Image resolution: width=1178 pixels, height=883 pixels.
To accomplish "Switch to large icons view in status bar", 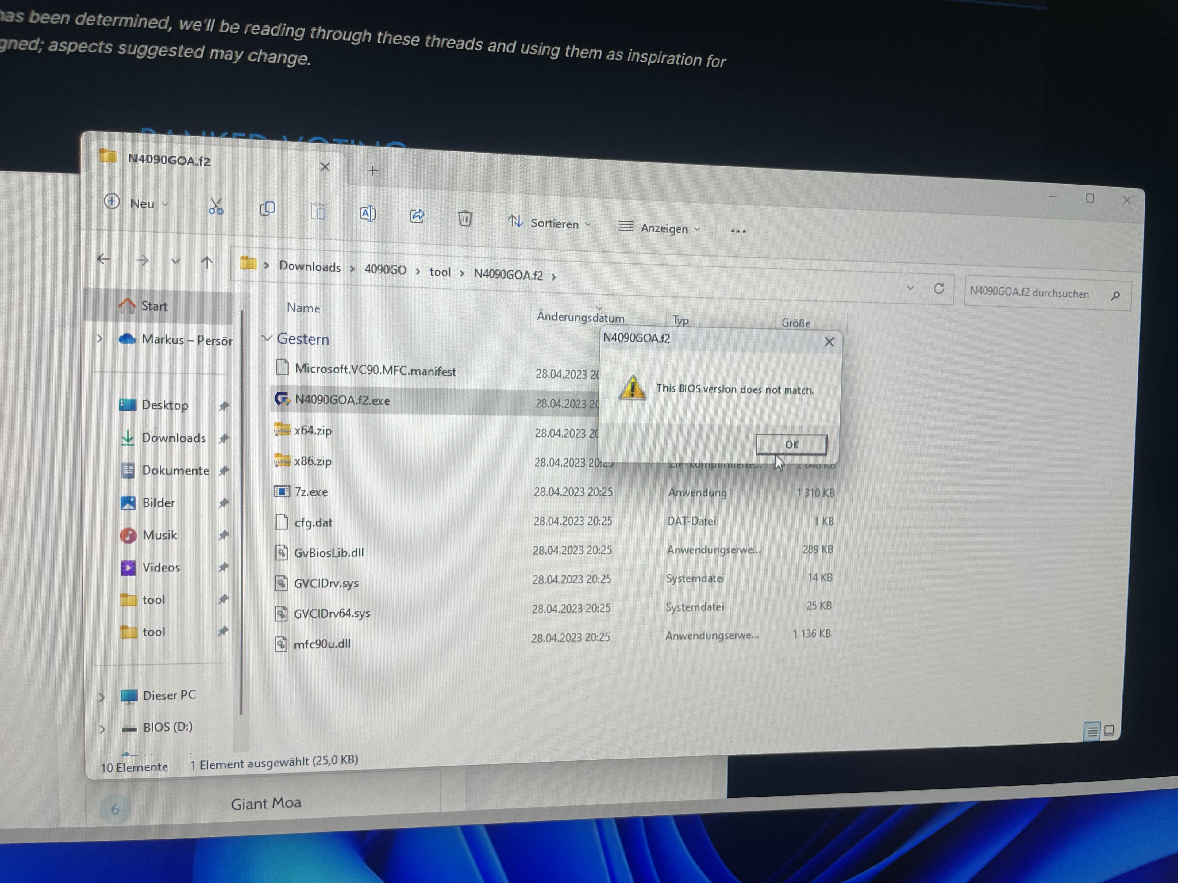I will pyautogui.click(x=1109, y=730).
